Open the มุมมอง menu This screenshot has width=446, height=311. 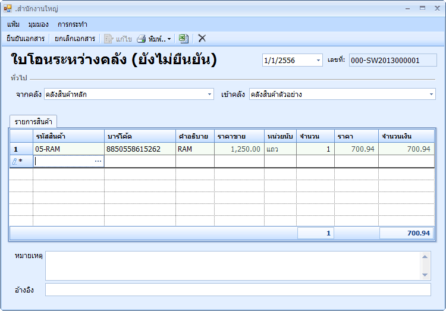(38, 24)
